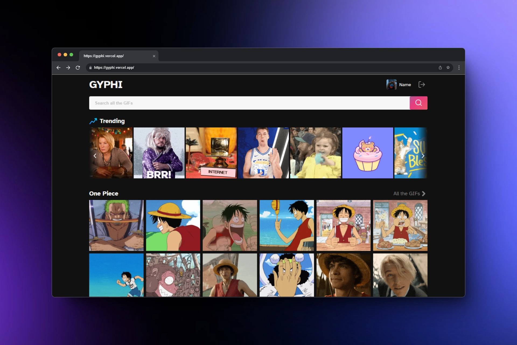The width and height of the screenshot is (517, 345).
Task: Click the share icon in the address bar
Action: 440,68
